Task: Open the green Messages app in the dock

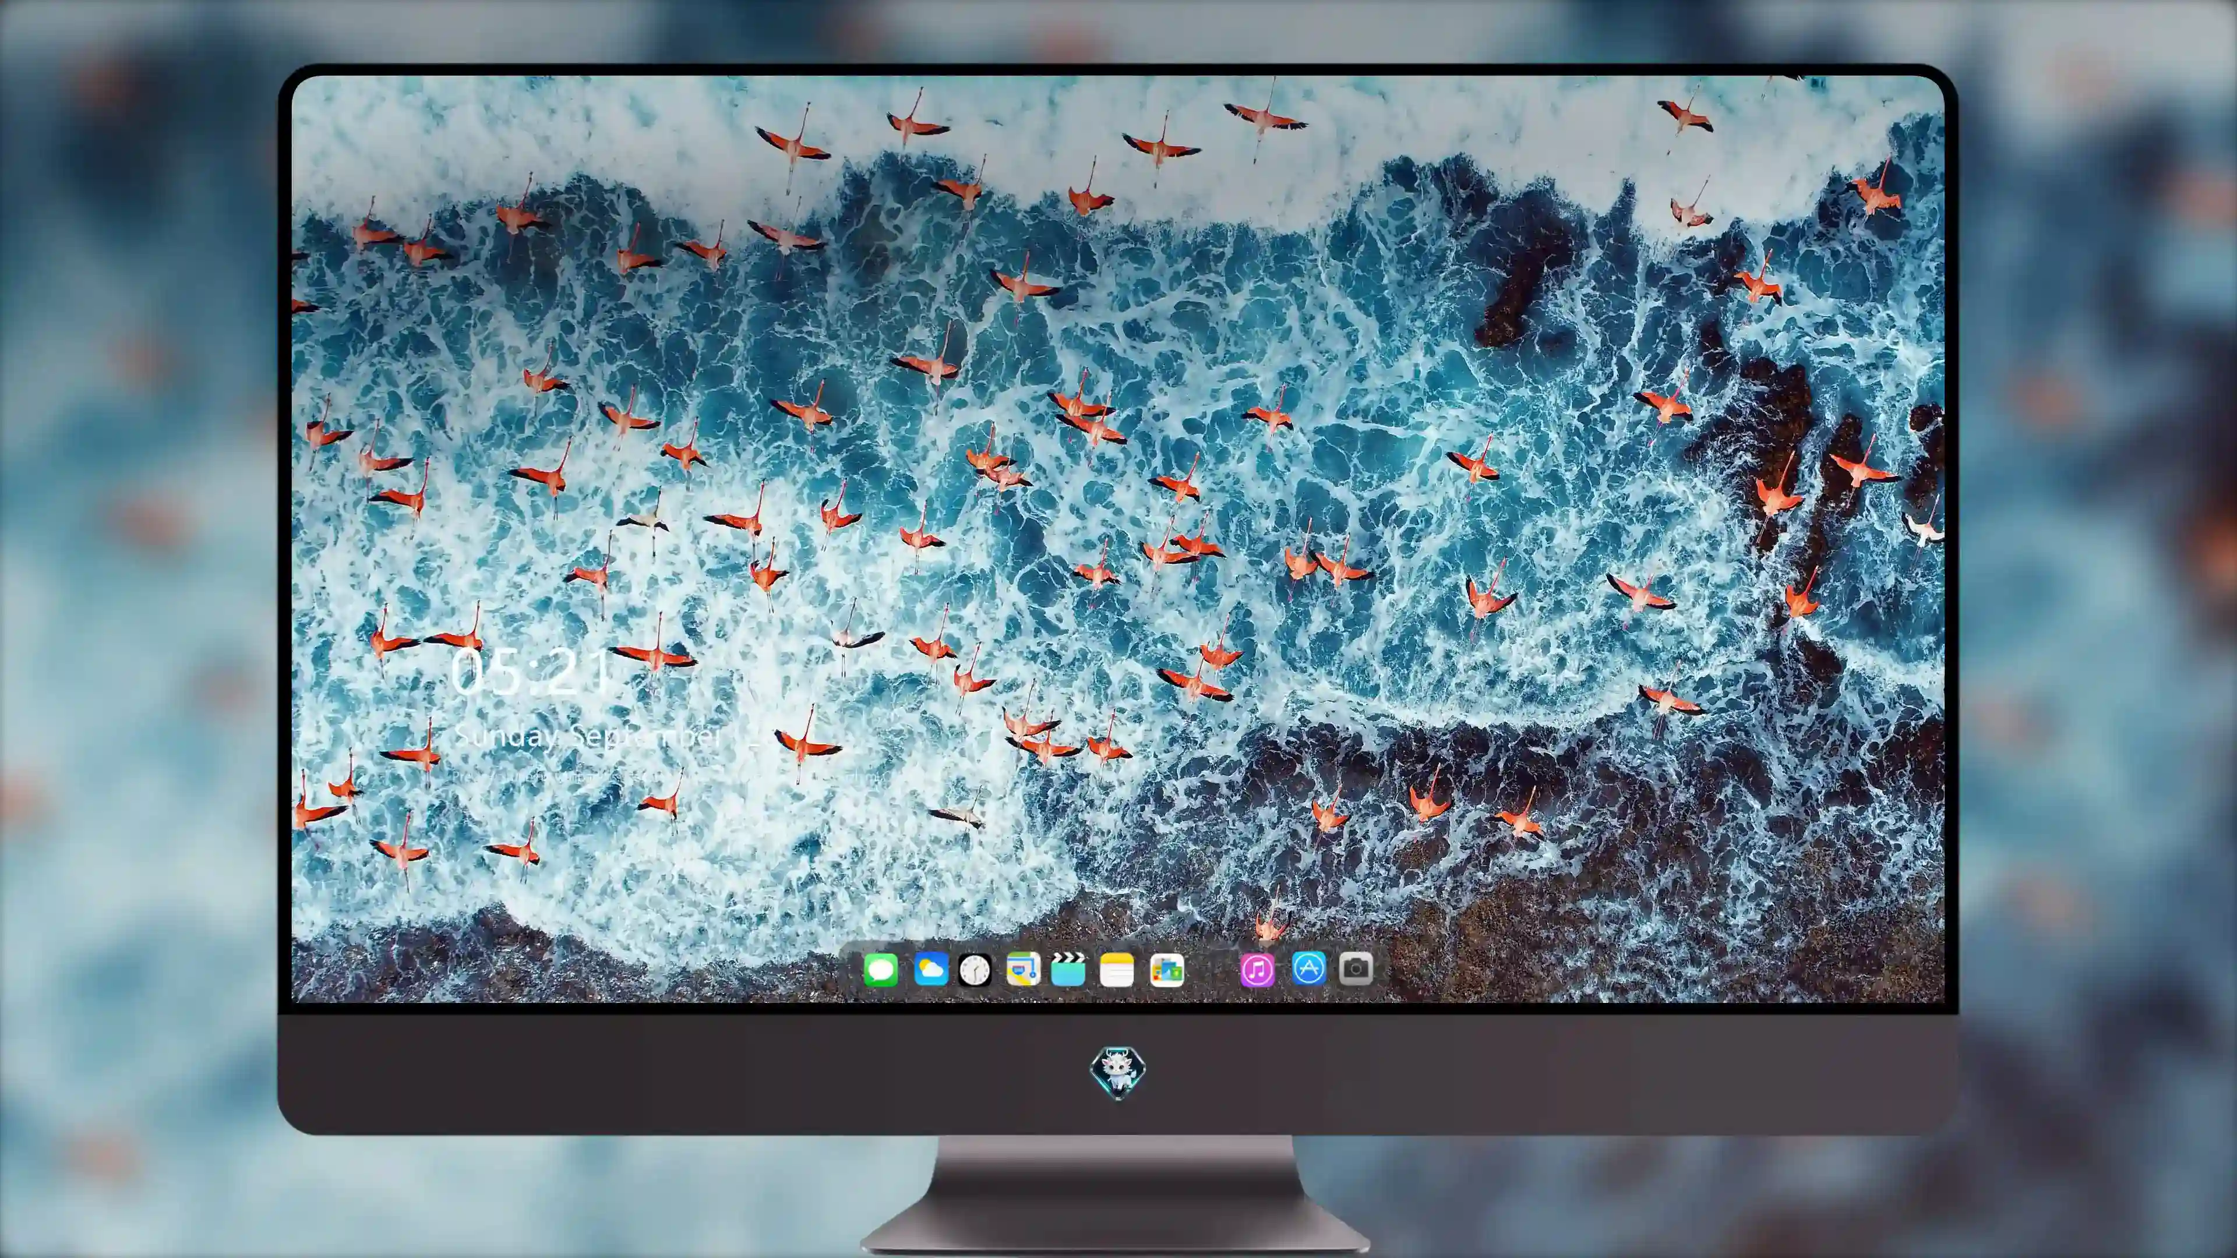Action: pos(881,970)
